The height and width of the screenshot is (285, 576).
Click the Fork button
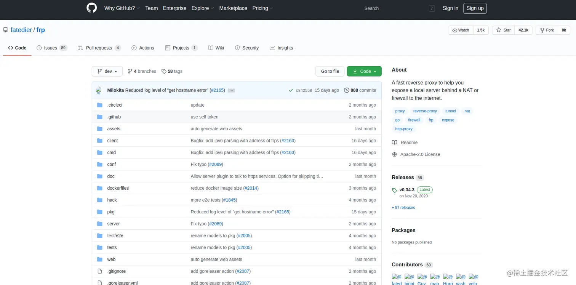pyautogui.click(x=547, y=30)
